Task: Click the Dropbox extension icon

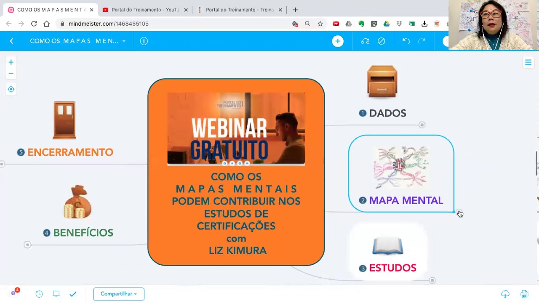Action: [x=399, y=24]
